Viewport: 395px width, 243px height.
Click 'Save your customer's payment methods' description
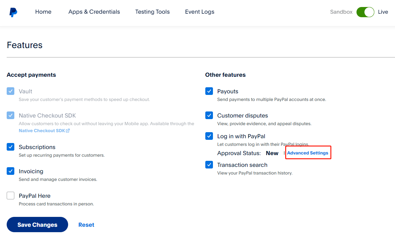coord(84,99)
